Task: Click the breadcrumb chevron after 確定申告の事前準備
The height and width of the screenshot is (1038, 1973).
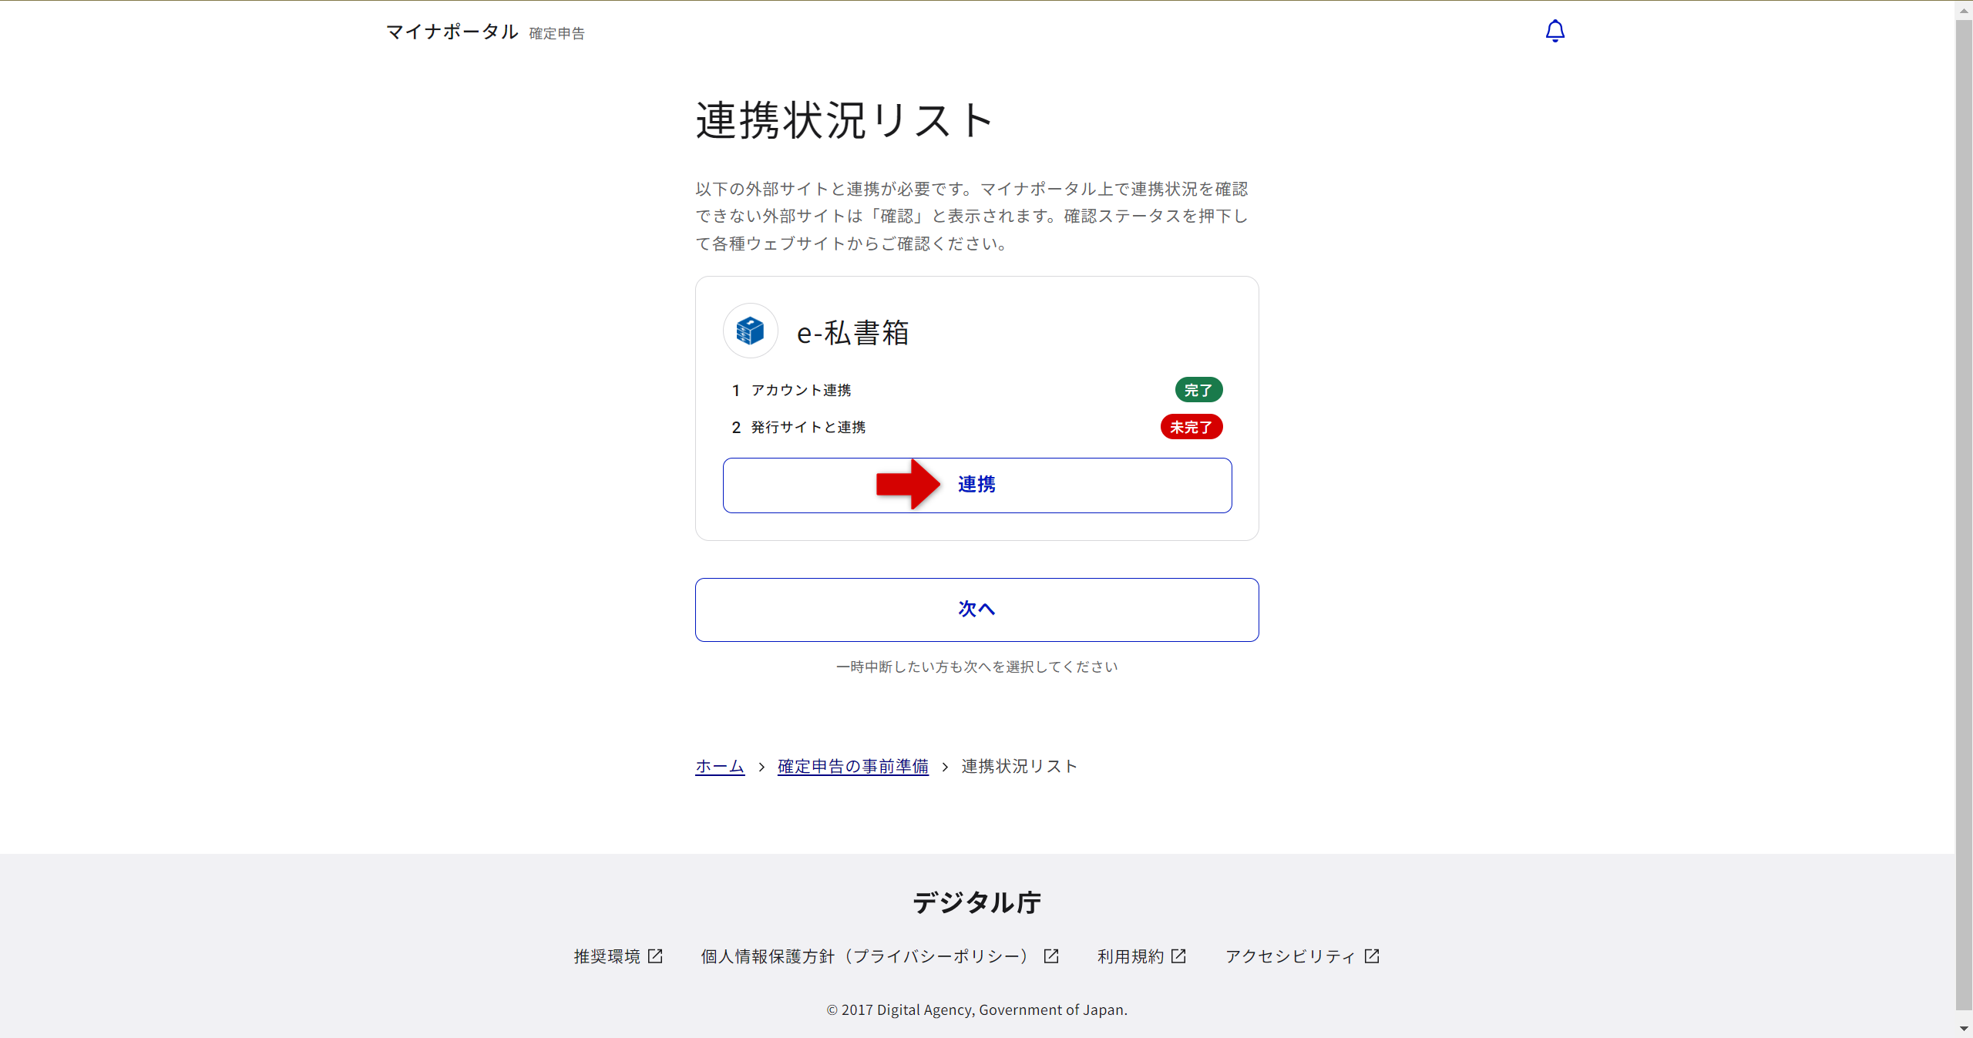Action: [x=946, y=767]
